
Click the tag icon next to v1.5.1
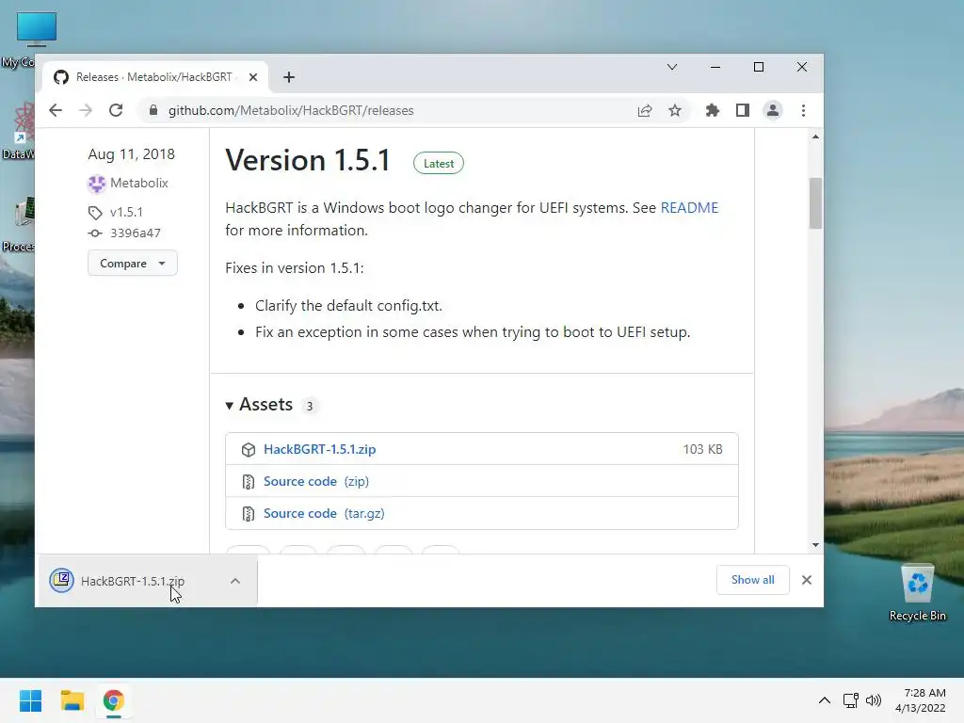tap(95, 213)
